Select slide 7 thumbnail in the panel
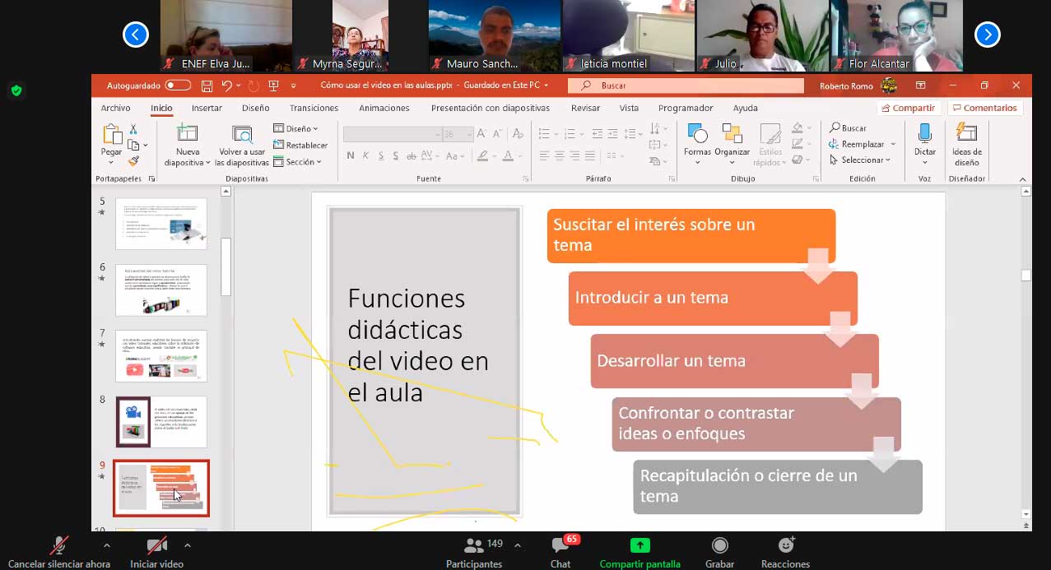 161,356
